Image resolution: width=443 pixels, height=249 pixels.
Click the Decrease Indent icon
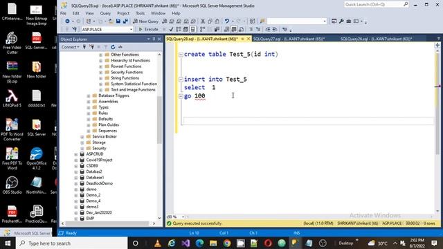268,29
